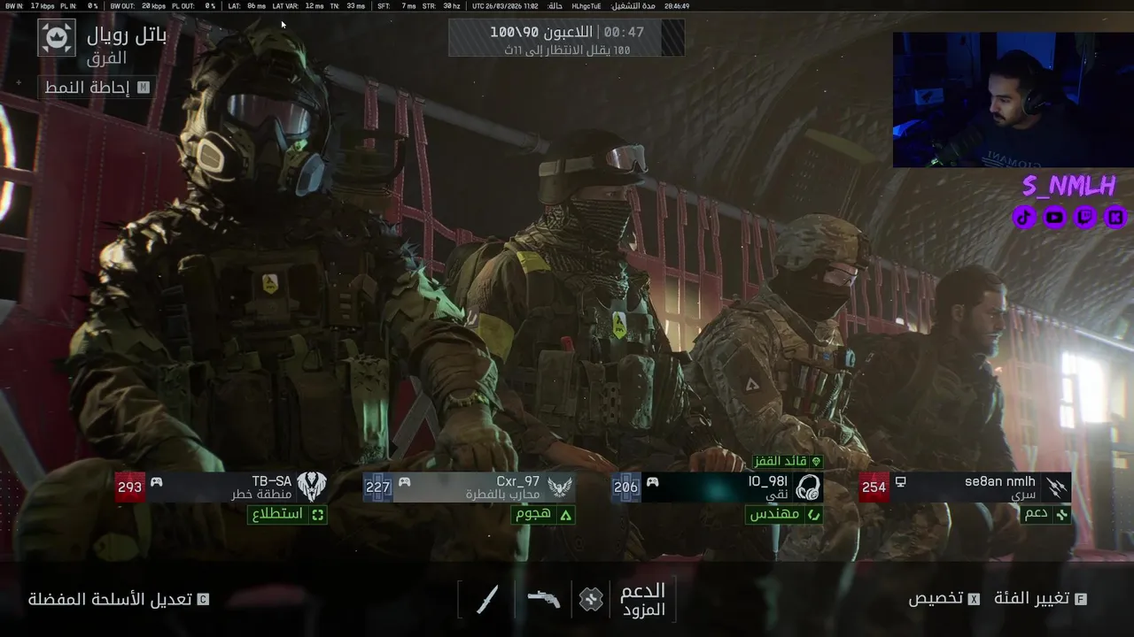The height and width of the screenshot is (637, 1134).
Task: Select TB-SA player card
Action: click(221, 487)
